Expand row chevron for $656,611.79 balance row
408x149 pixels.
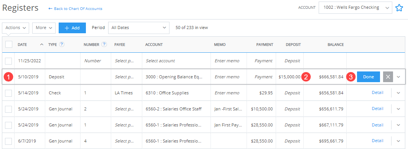tap(398, 109)
